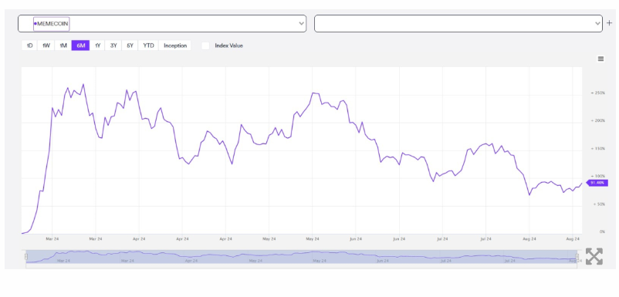
Task: Select the 1D time range
Action: tap(29, 46)
